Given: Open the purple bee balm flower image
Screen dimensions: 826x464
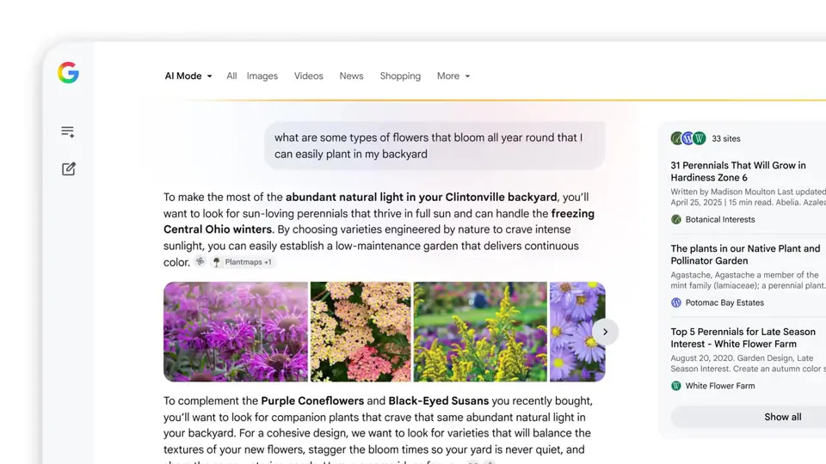Looking at the screenshot, I should pos(236,332).
